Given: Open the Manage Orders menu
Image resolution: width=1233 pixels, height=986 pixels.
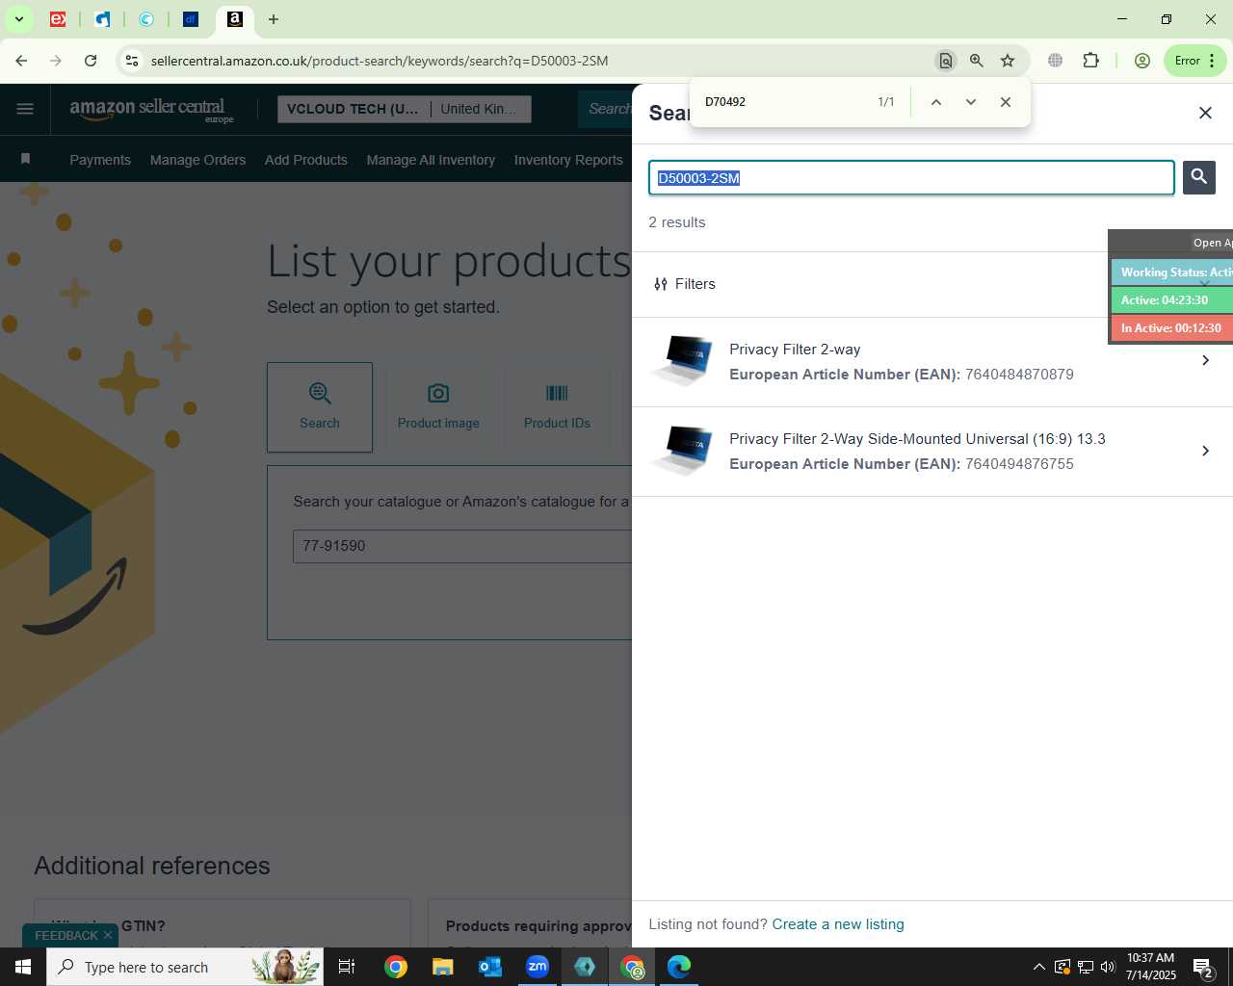Looking at the screenshot, I should click(197, 160).
